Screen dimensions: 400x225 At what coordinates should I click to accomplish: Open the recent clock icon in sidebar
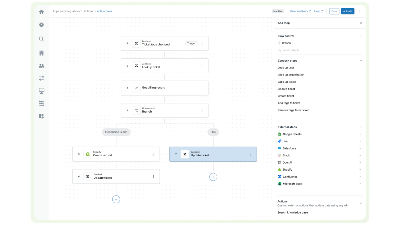tap(41, 25)
